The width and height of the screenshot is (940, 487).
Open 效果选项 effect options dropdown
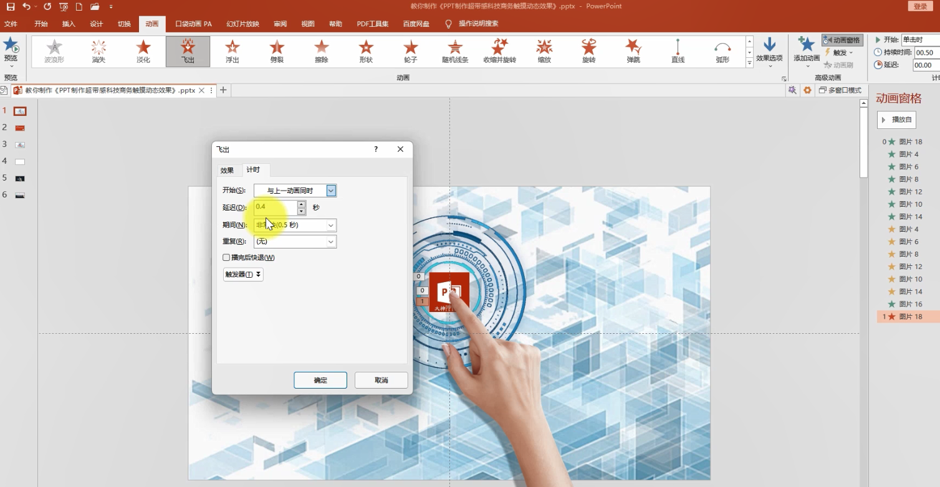[769, 52]
